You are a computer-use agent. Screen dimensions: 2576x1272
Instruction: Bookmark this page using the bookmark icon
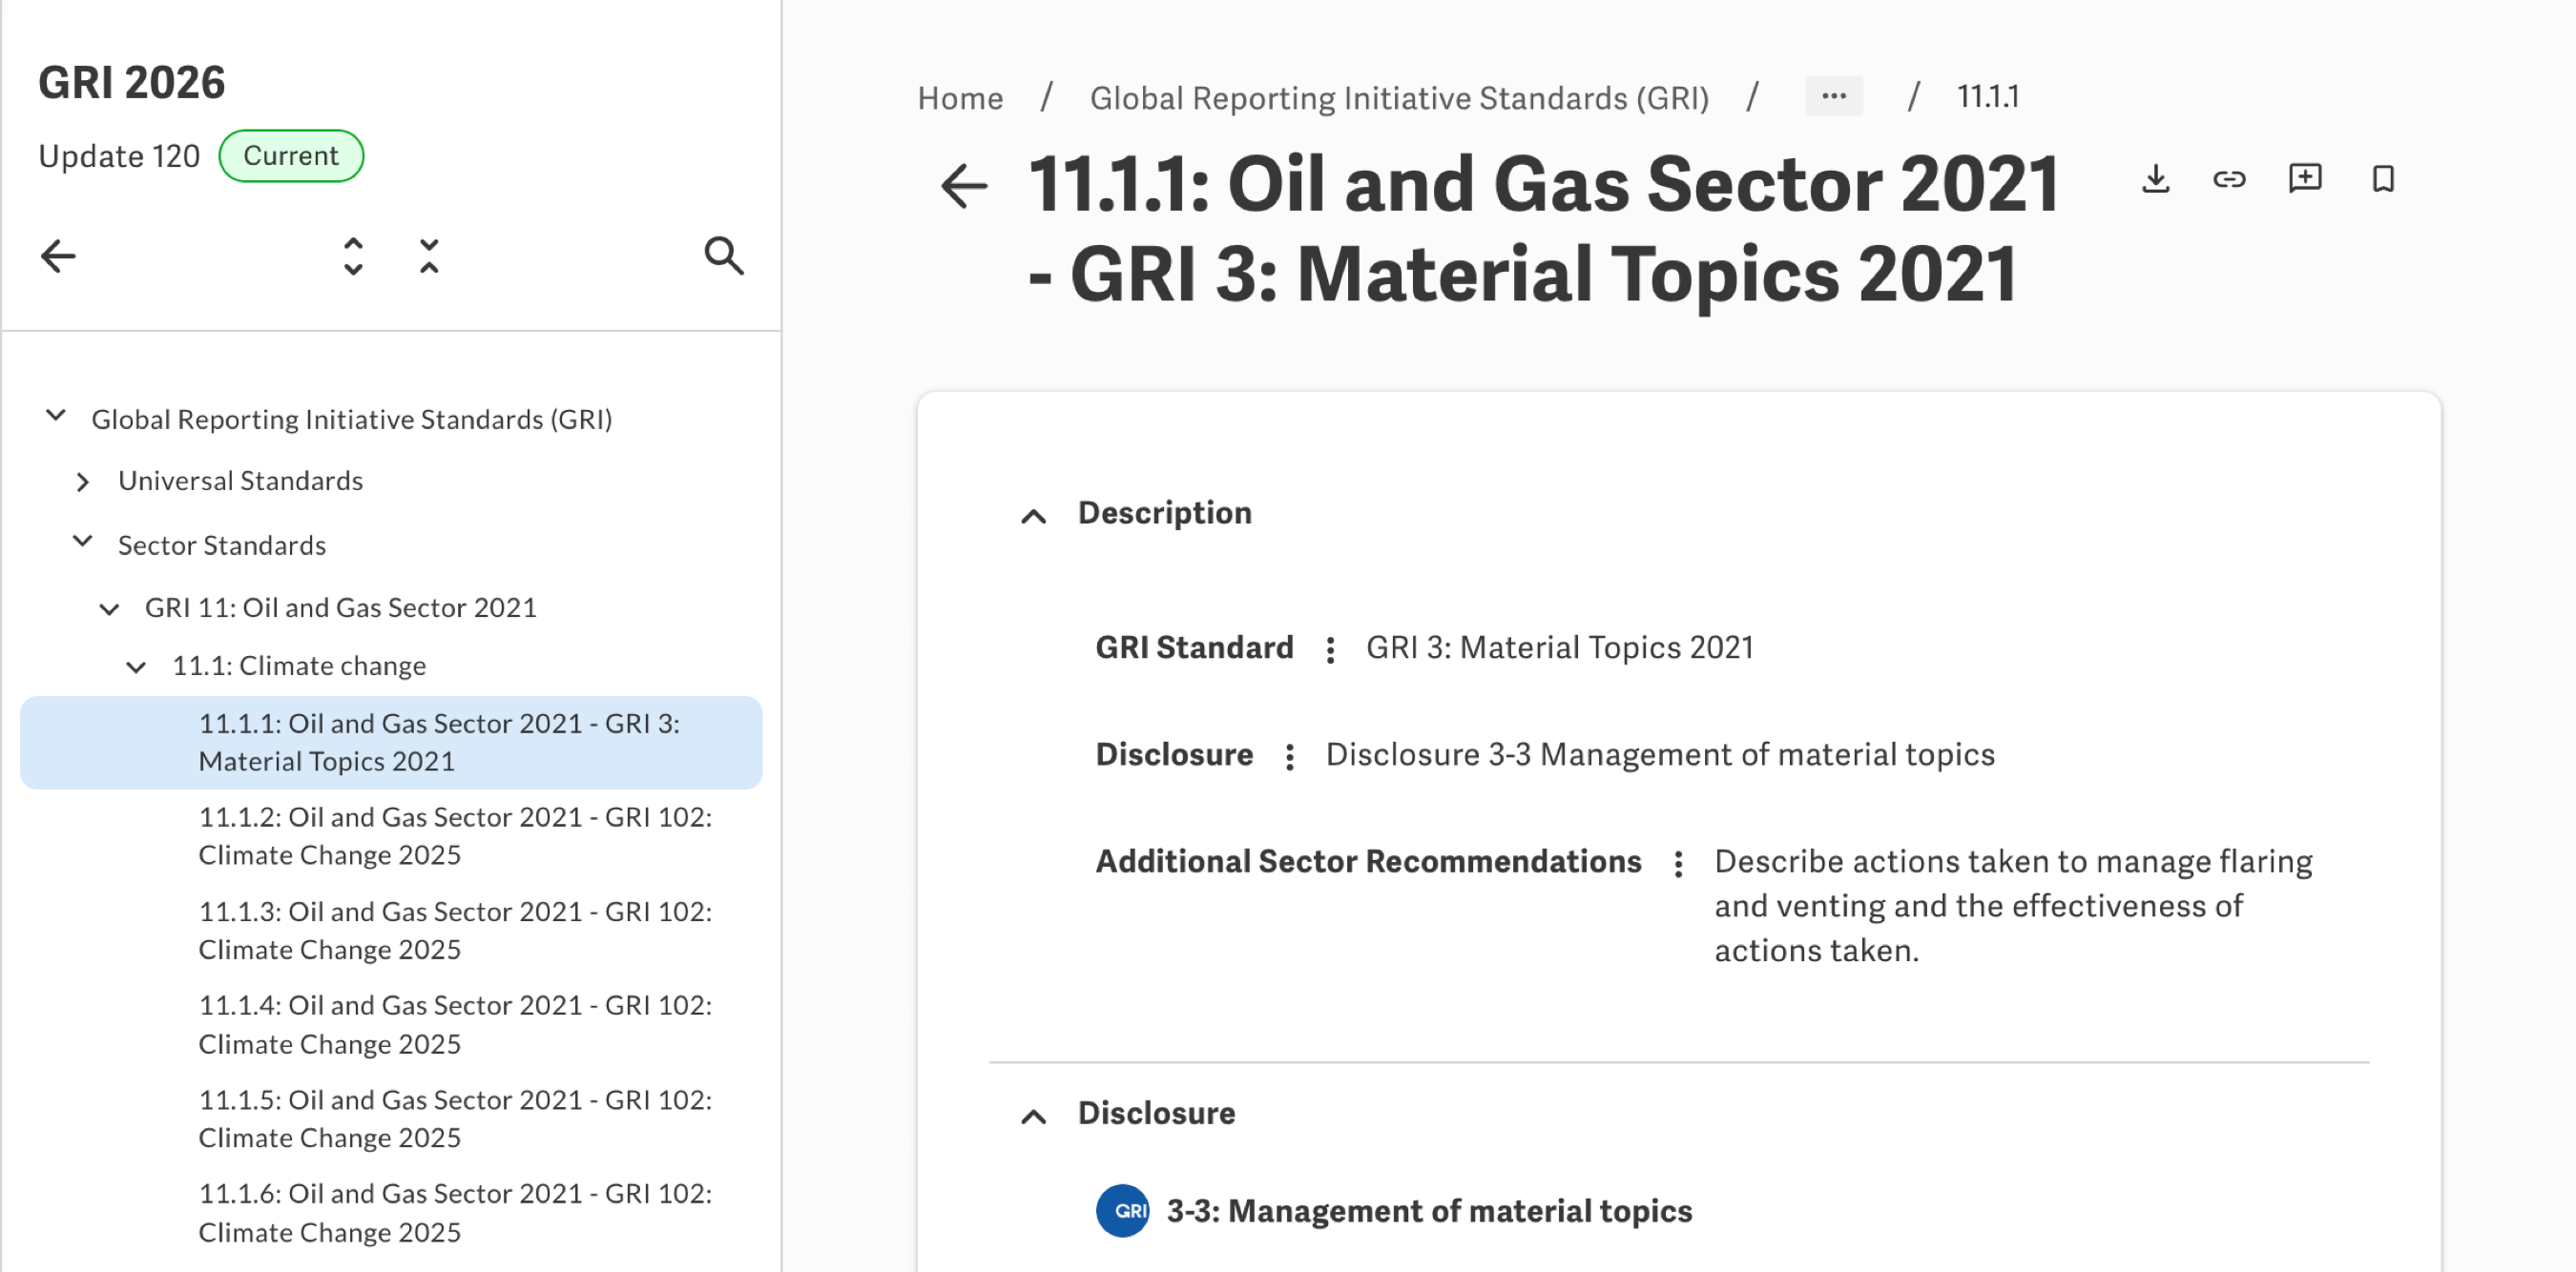pyautogui.click(x=2383, y=179)
